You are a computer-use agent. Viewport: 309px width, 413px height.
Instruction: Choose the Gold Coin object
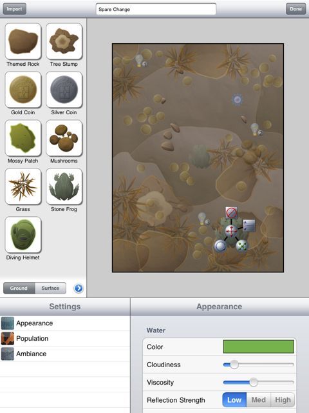click(x=23, y=90)
